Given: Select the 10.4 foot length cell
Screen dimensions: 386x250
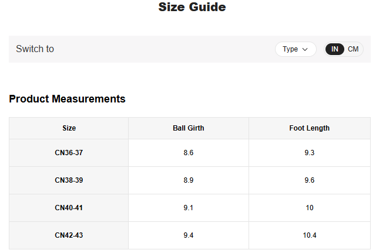Looking at the screenshot, I should pos(309,235).
